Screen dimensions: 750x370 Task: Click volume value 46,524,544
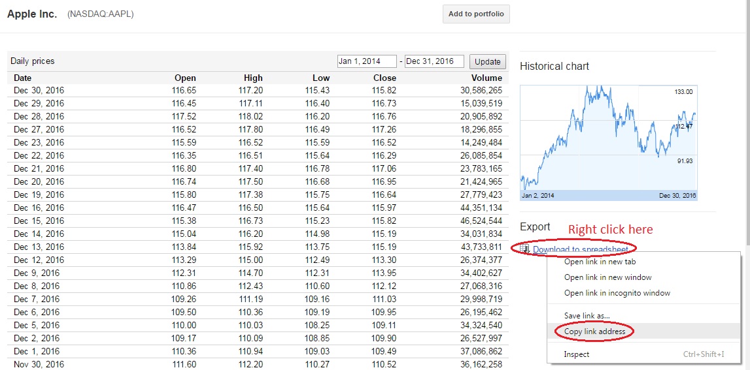(480, 221)
